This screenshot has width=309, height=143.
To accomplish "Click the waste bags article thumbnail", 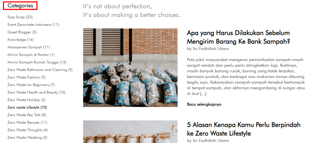I will tap(130, 68).
